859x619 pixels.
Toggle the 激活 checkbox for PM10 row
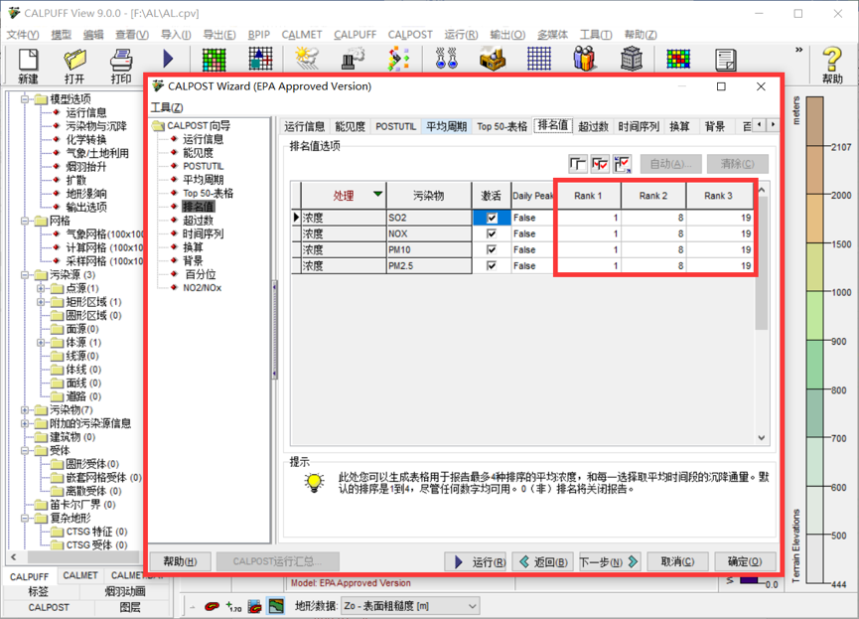click(492, 249)
